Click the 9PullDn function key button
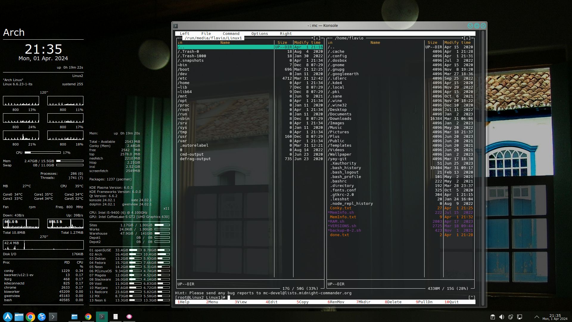The image size is (572, 322). point(424,302)
